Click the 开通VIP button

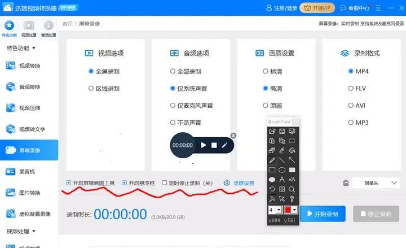pos(317,8)
